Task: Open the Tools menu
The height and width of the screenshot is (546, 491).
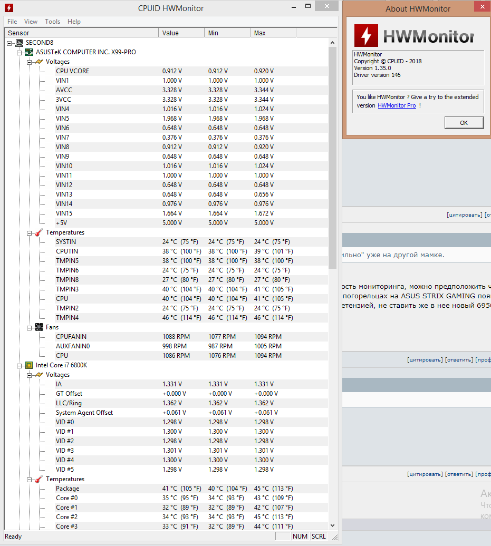Action: point(52,22)
